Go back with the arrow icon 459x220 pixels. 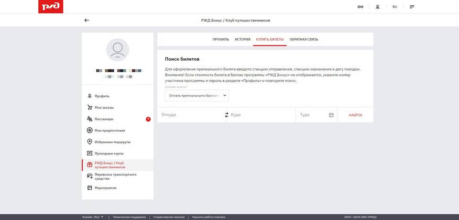(87, 20)
